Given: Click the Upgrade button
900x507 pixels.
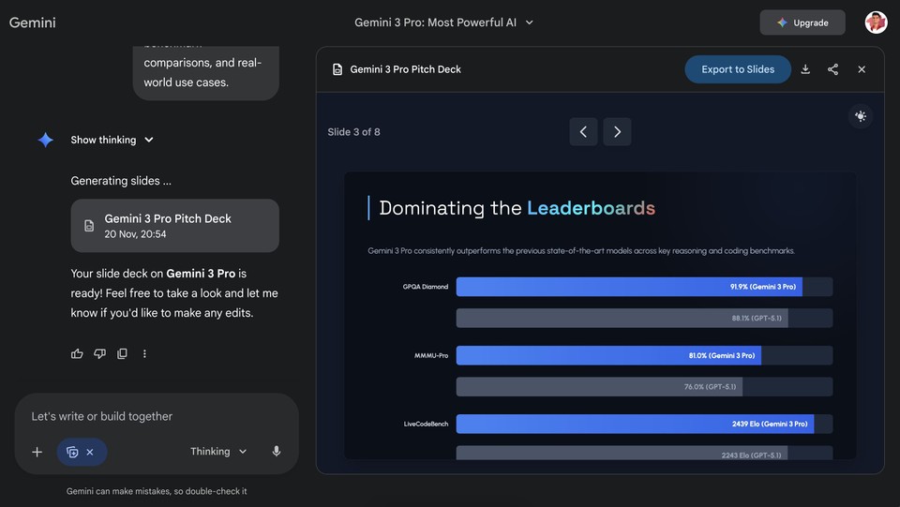Looking at the screenshot, I should pos(802,22).
